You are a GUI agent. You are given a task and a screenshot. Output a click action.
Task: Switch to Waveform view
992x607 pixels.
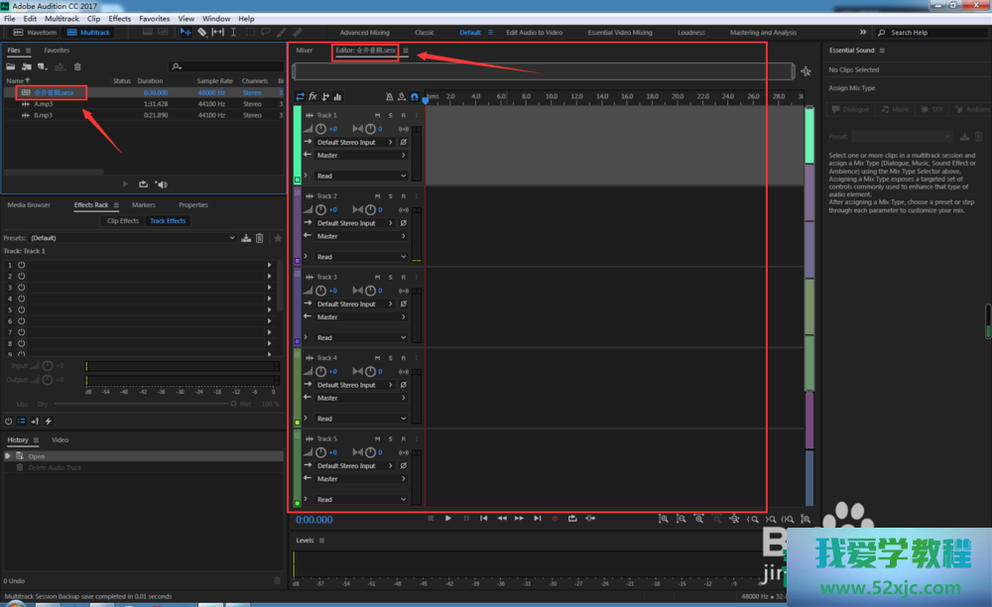click(36, 32)
